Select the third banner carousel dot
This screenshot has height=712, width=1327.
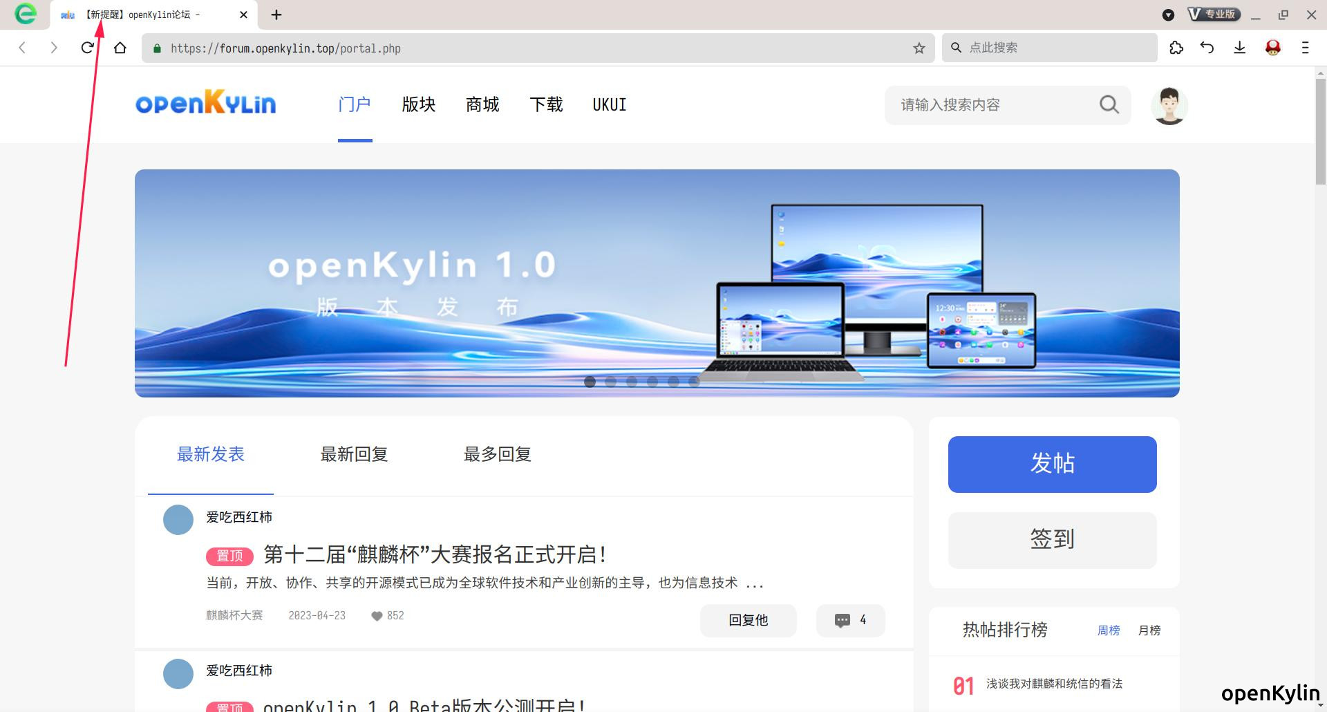(x=632, y=382)
